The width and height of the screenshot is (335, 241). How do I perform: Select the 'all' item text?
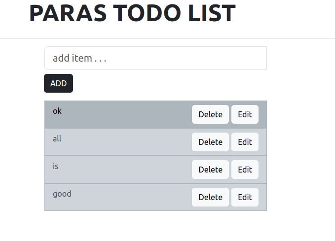tap(57, 138)
